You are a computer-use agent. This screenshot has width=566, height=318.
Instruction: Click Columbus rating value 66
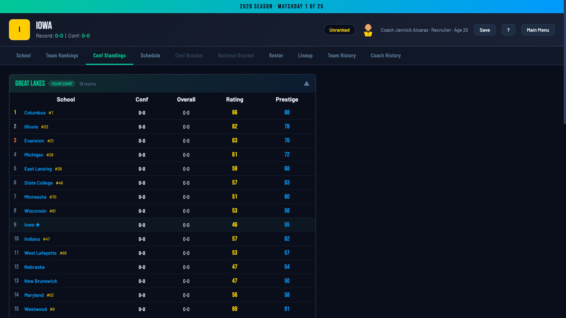pyautogui.click(x=235, y=112)
